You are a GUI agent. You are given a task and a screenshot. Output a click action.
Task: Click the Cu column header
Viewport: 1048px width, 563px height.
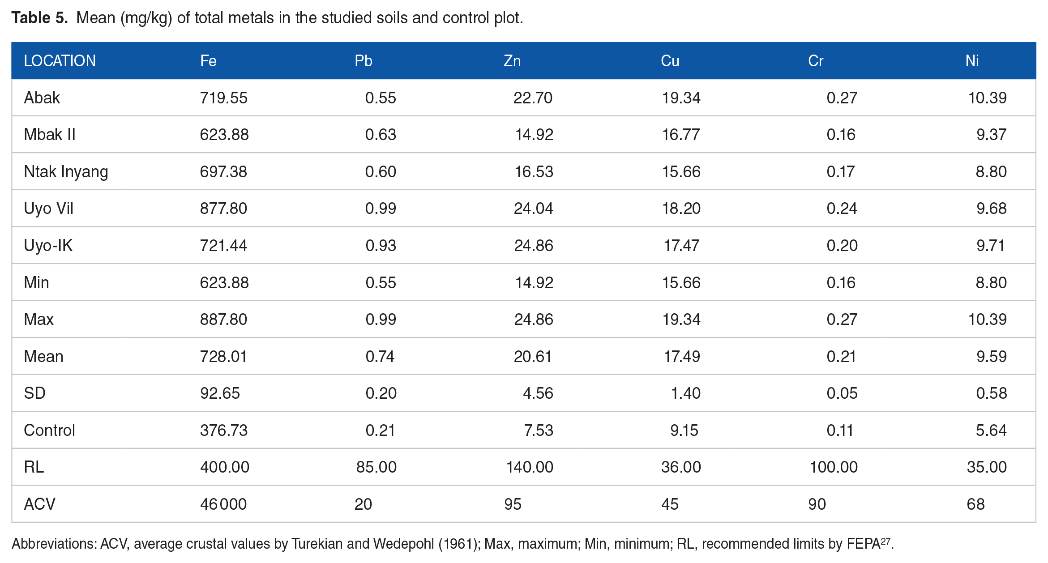tap(670, 61)
